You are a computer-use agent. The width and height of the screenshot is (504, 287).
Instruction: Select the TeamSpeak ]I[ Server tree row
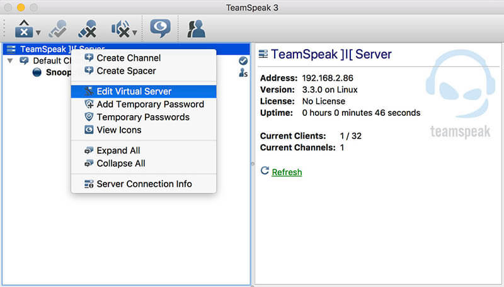127,49
